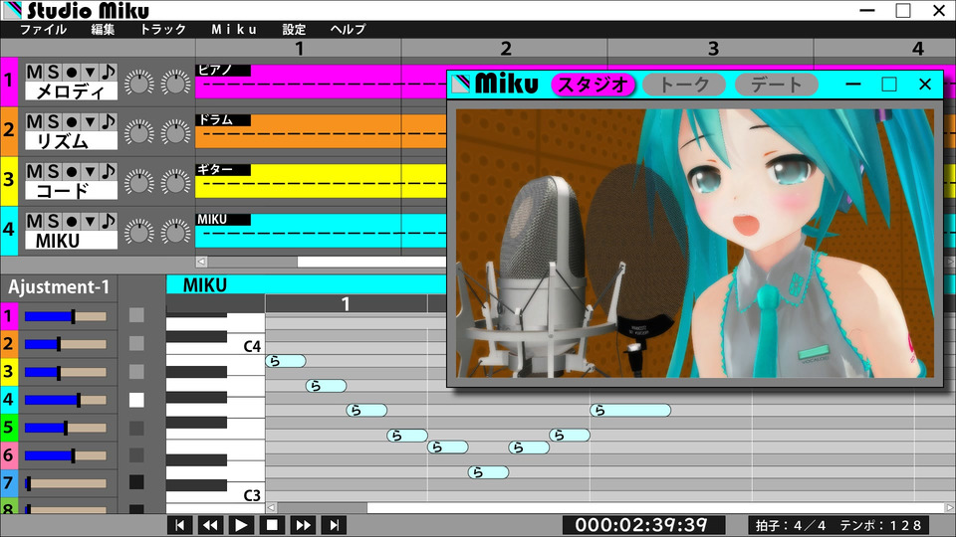
Task: Click second knob of MIKU track
Action: (175, 232)
